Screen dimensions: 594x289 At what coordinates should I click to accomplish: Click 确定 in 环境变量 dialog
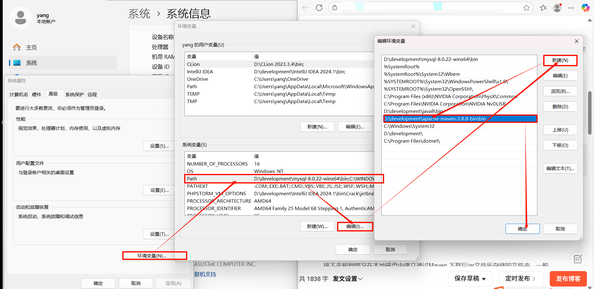tap(353, 250)
